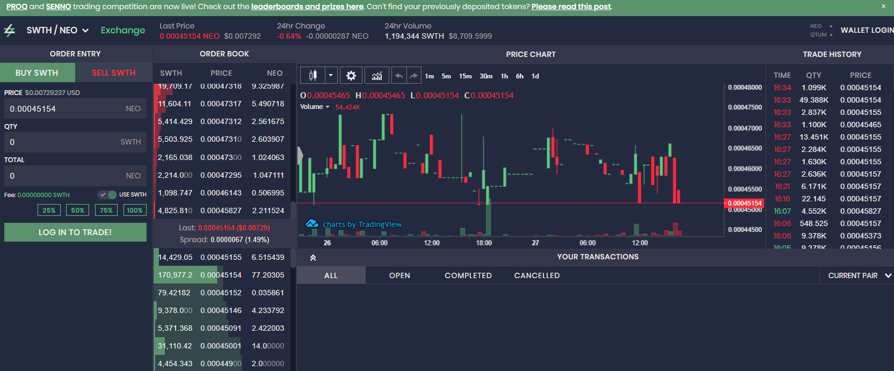Click buy order price 0.00045091

point(221,328)
